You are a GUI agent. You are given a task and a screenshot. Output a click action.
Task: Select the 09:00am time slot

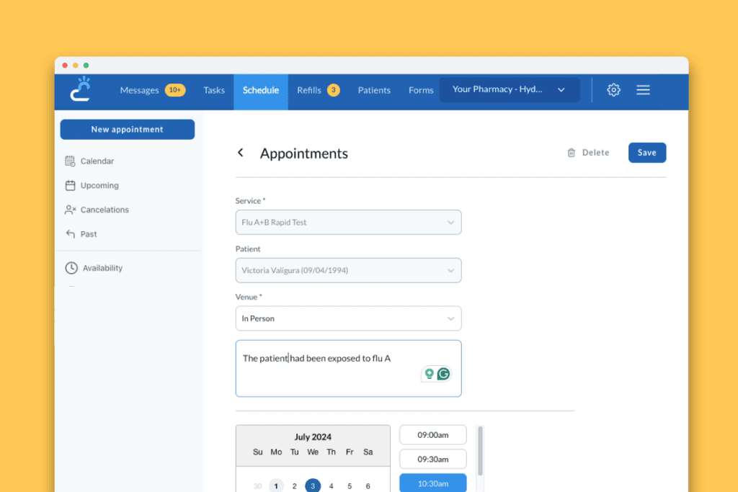point(432,434)
